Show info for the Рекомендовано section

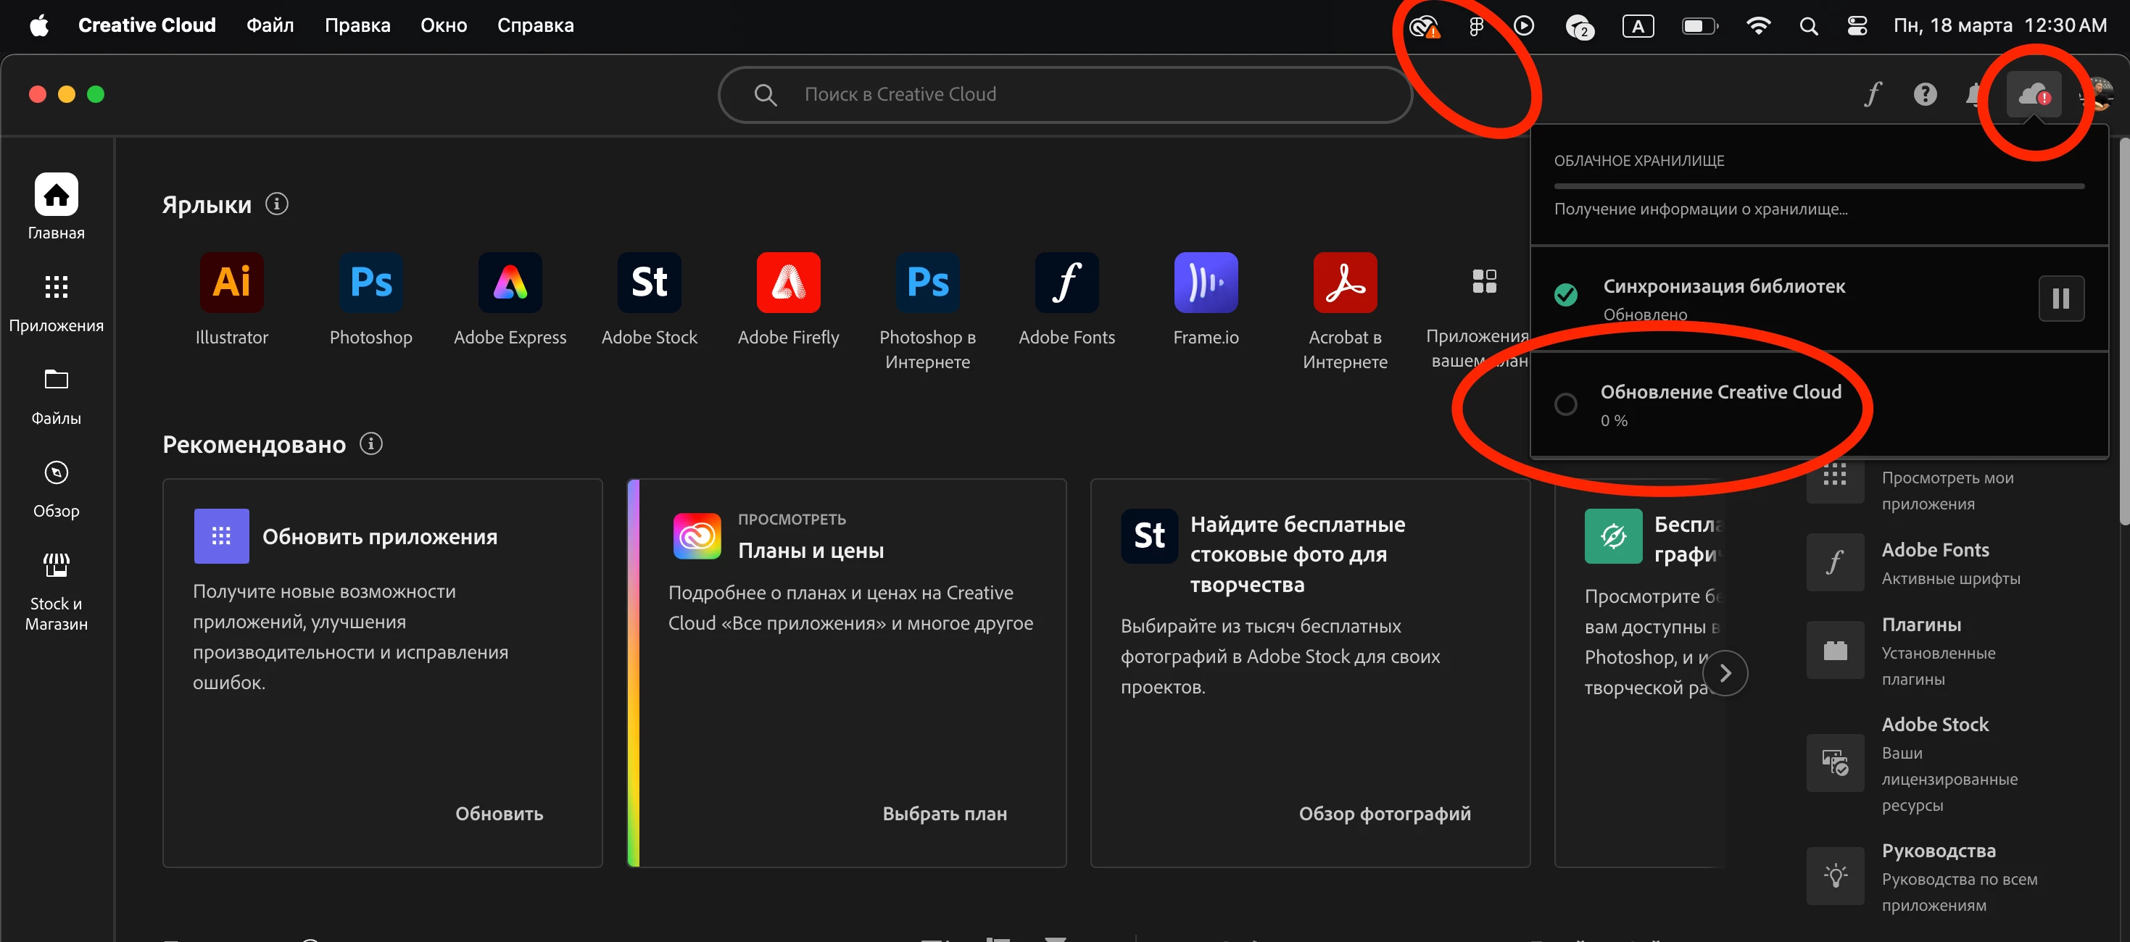(371, 443)
